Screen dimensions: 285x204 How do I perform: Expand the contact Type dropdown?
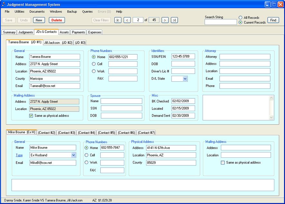click(73, 155)
